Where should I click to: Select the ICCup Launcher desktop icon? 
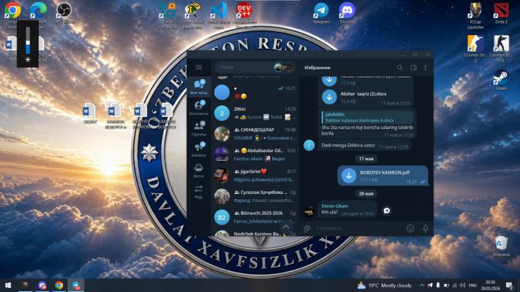pyautogui.click(x=475, y=16)
